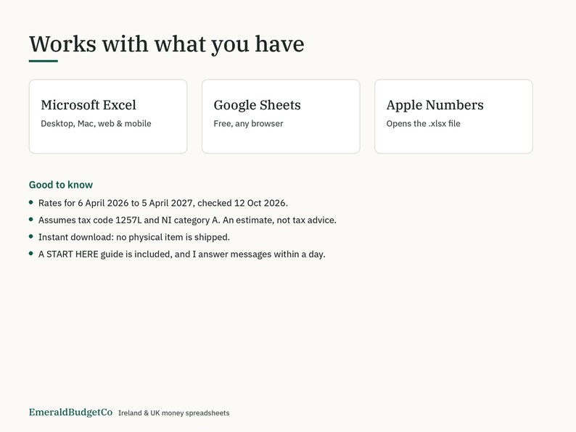Click the bullet dot before 'Instant download'
This screenshot has height=432, width=576.
point(31,236)
